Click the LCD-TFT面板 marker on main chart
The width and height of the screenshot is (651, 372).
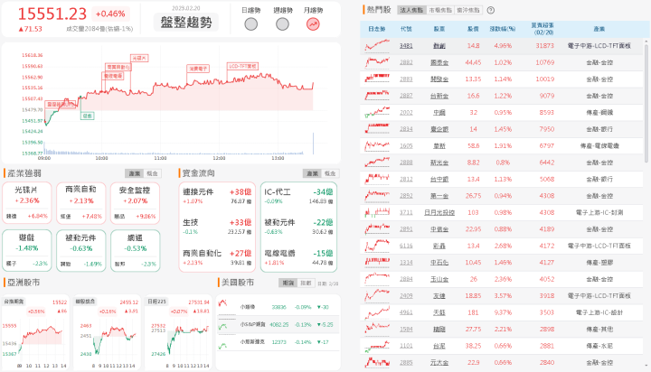[x=243, y=66]
